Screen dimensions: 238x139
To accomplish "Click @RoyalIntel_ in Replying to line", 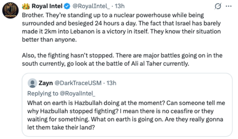I will (x=77, y=94).
